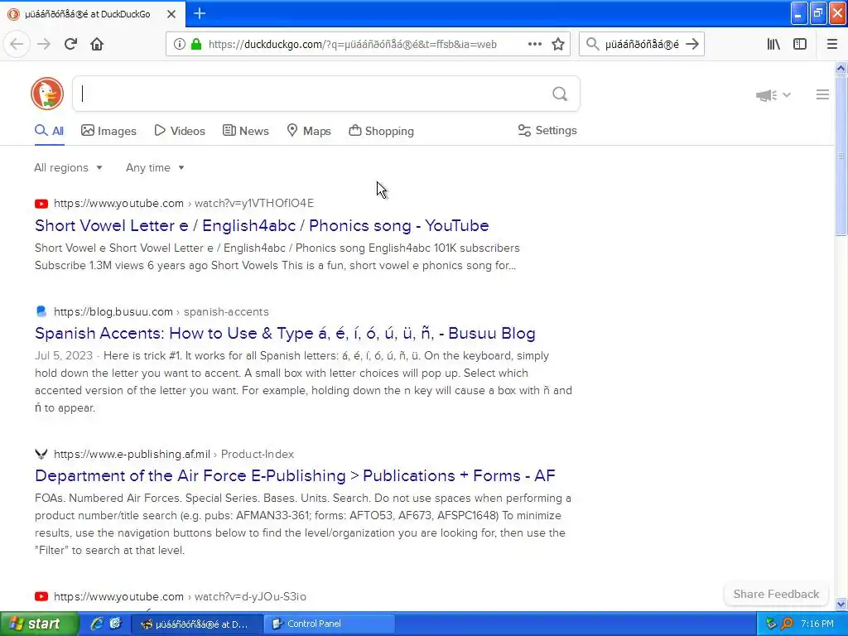Click the 7:16 PM taskbar clock
Screen dimensions: 848x636
pyautogui.click(x=817, y=624)
